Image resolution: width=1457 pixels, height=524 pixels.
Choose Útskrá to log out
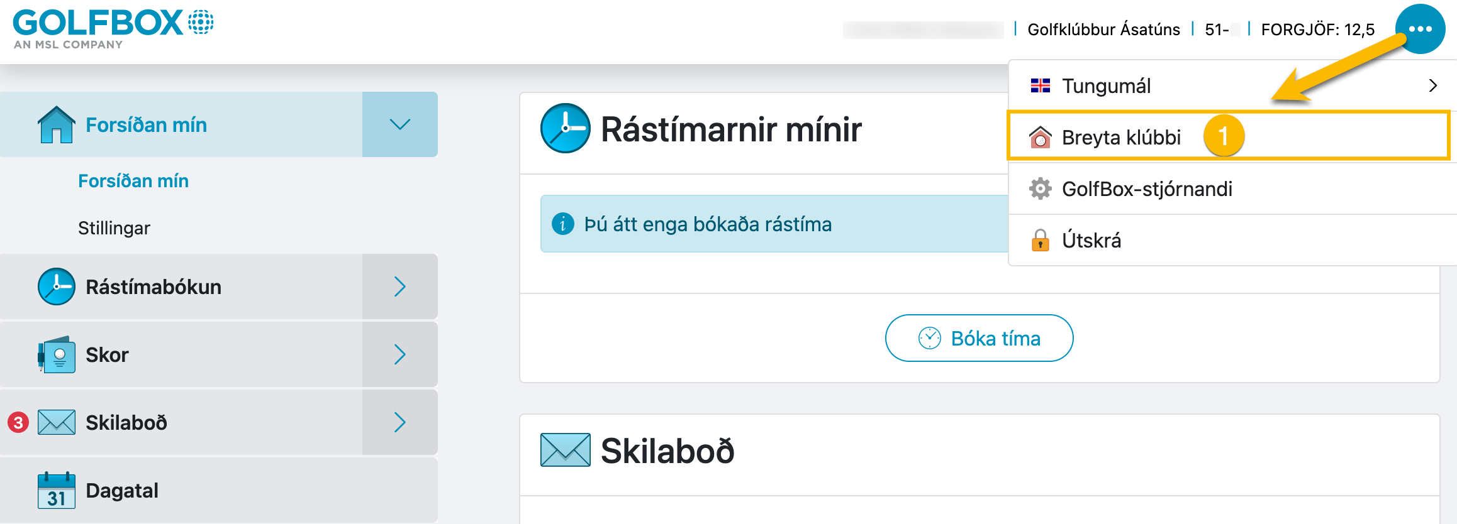click(x=1233, y=240)
